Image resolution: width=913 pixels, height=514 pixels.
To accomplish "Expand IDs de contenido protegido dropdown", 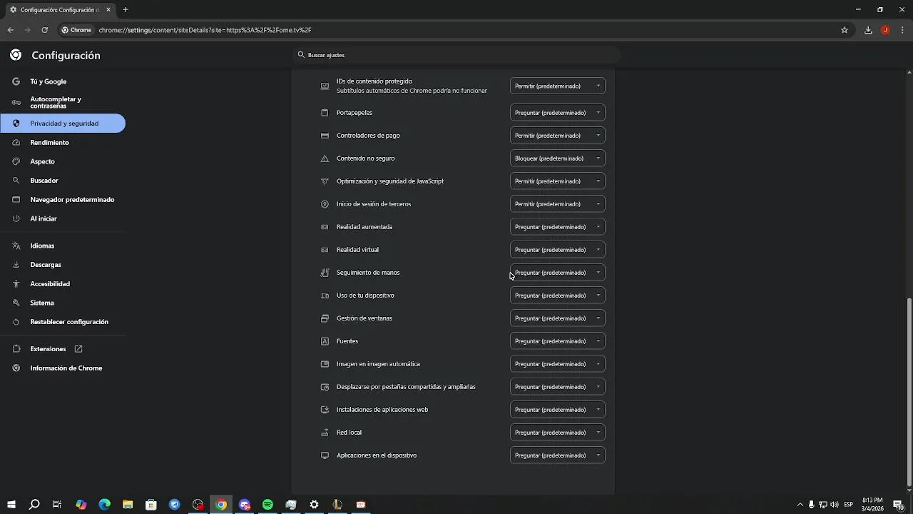I will (558, 86).
